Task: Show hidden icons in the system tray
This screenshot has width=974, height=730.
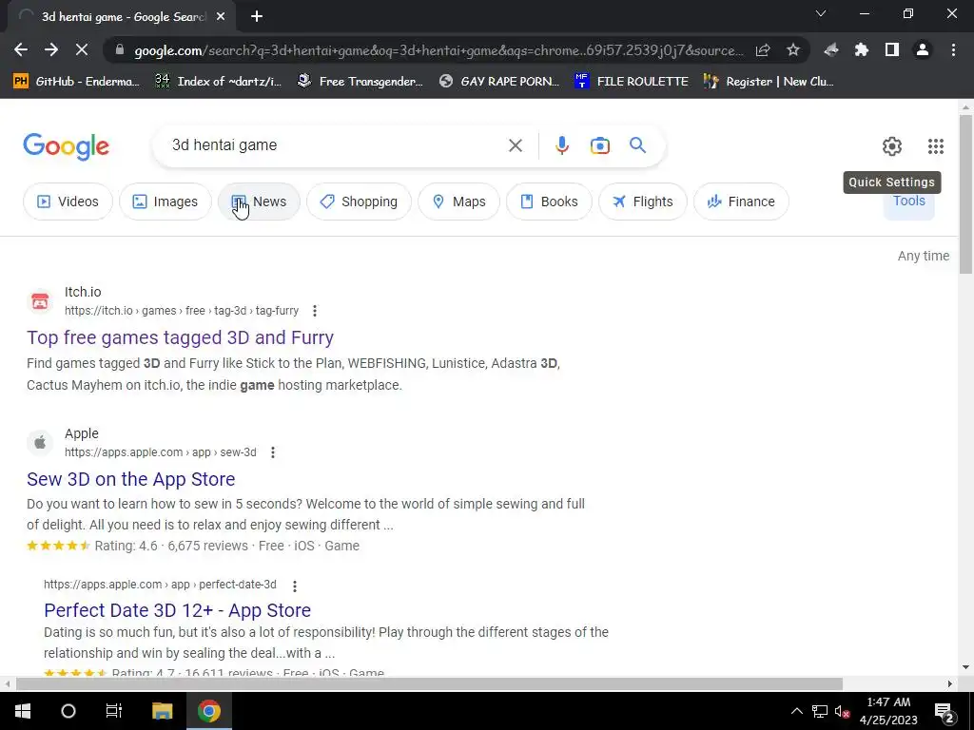Action: [796, 711]
